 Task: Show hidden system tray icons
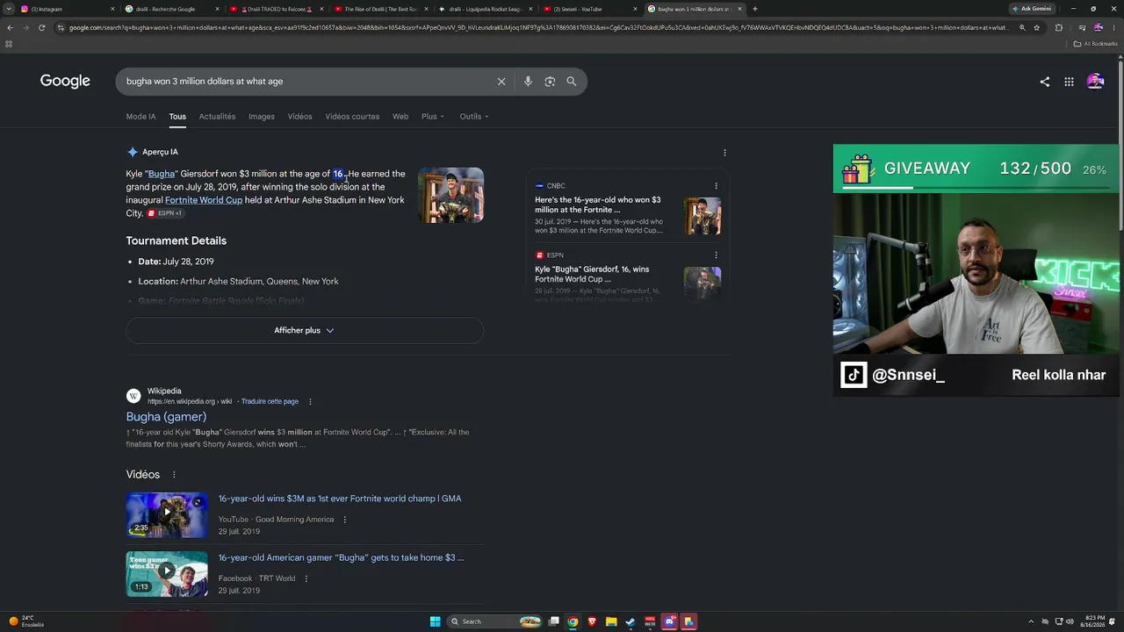click(x=1032, y=621)
